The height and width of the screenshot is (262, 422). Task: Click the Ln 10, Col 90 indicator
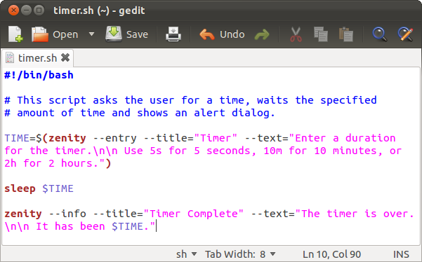(331, 254)
